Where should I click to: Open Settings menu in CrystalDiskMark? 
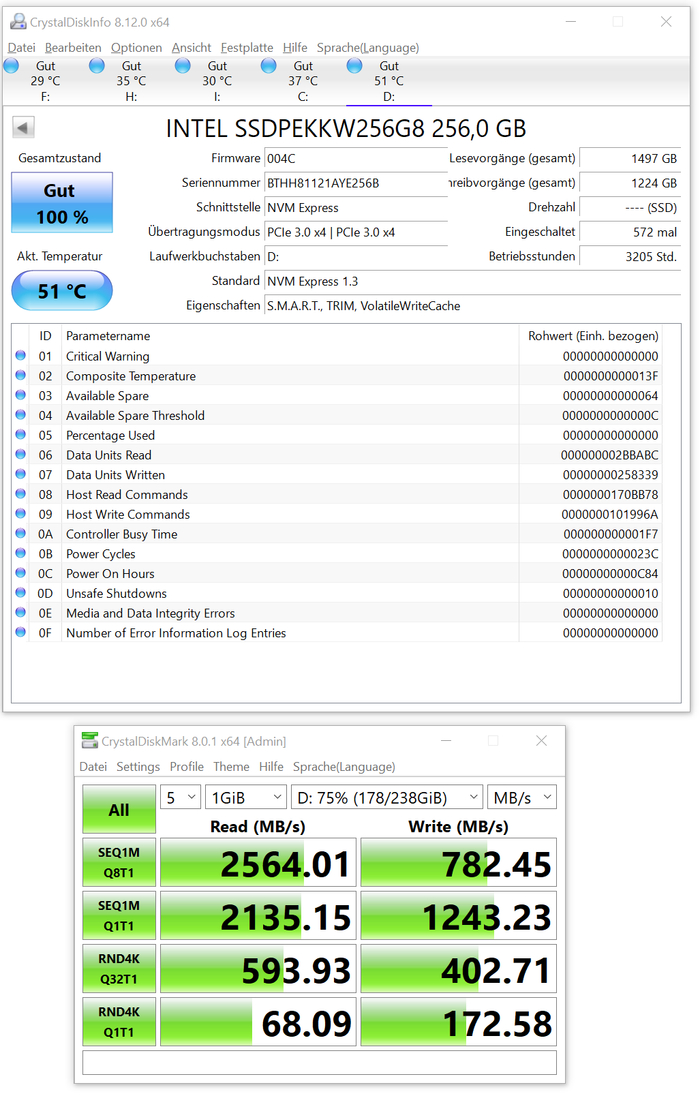point(138,767)
